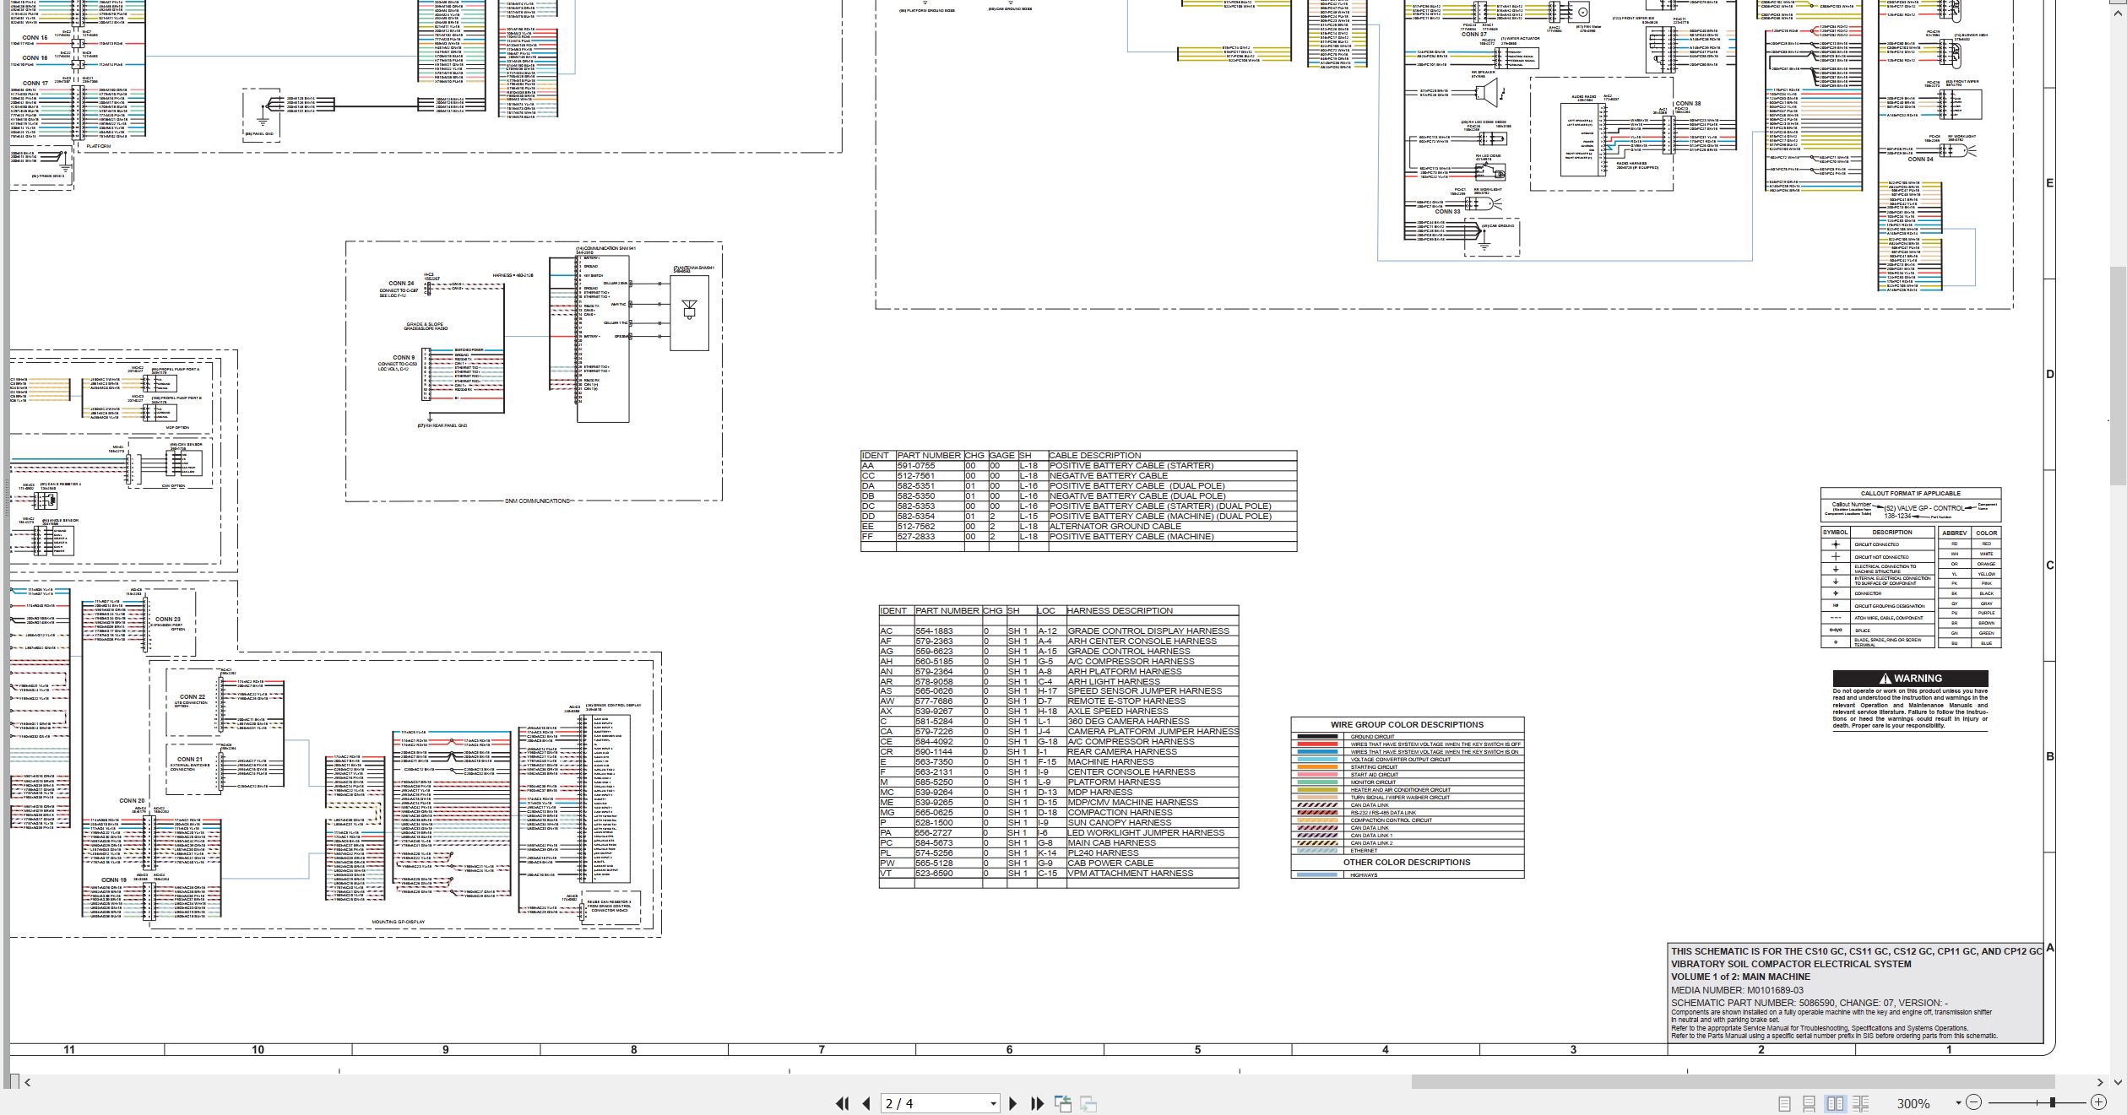
Task: Enable scrolling continuous page view
Action: [1809, 1103]
